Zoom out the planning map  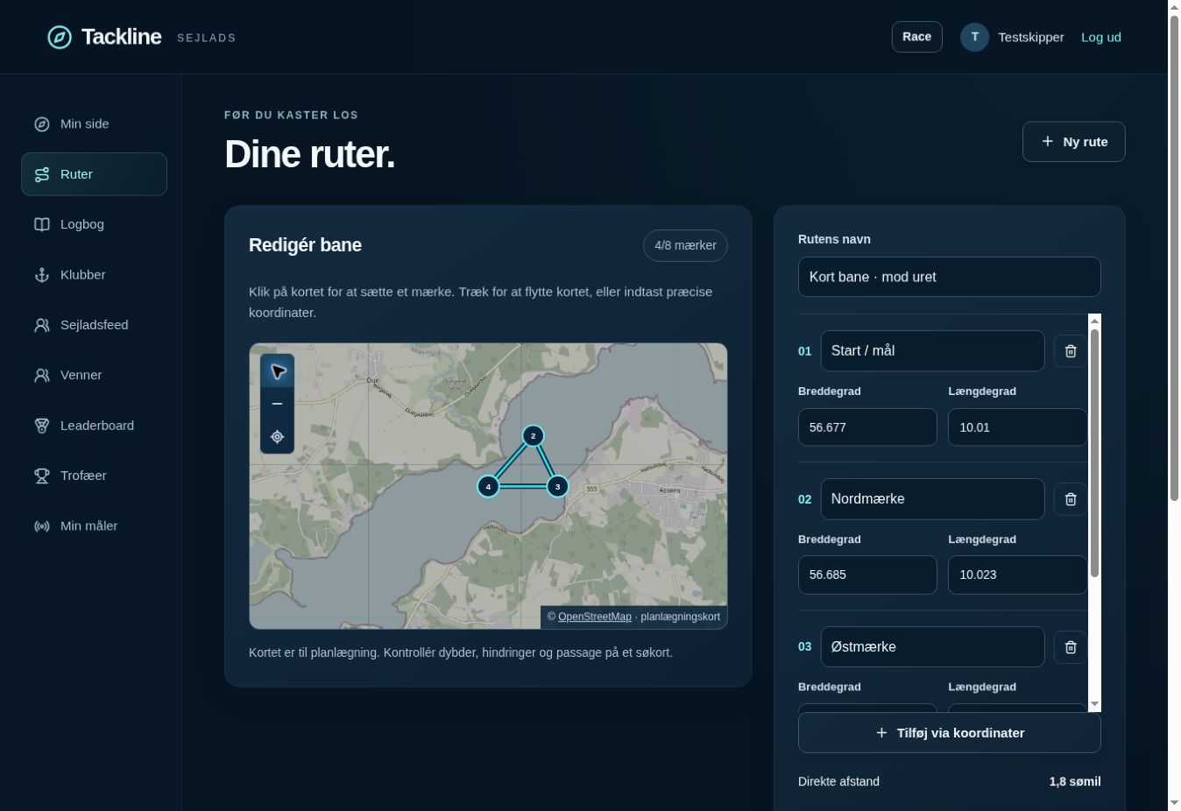pyautogui.click(x=278, y=404)
